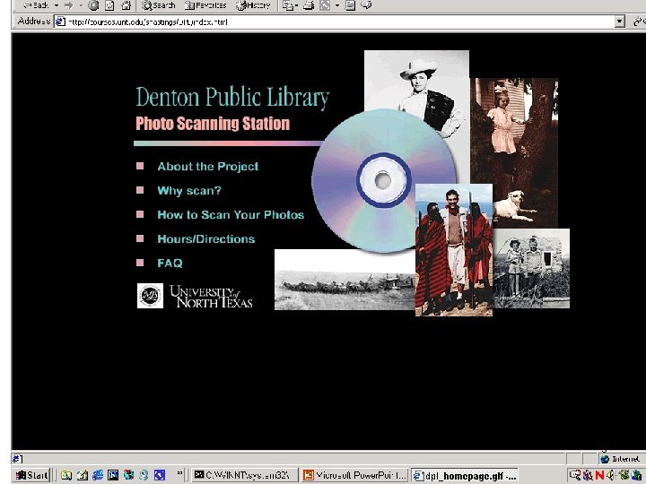Switch to dpl_homepage.gif taskbar window
Image resolution: width=646 pixels, height=484 pixels.
465,476
